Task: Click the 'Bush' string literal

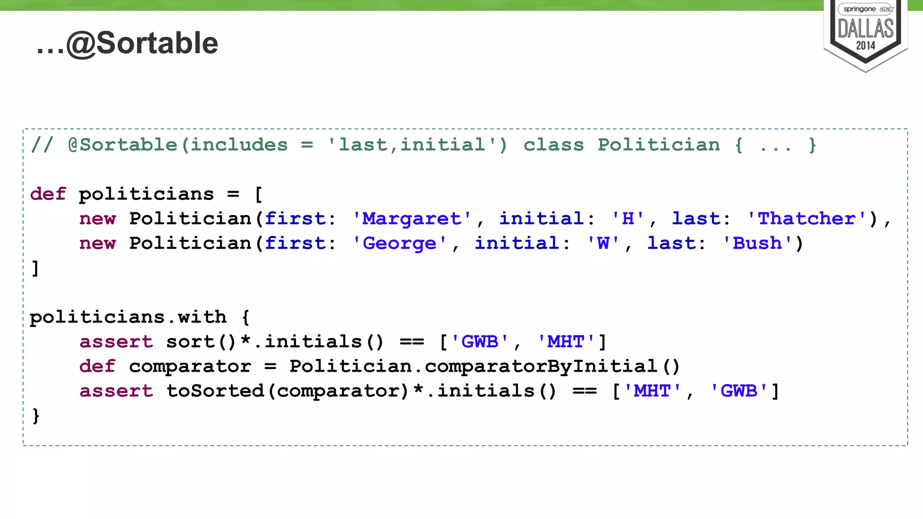Action: pos(757,244)
